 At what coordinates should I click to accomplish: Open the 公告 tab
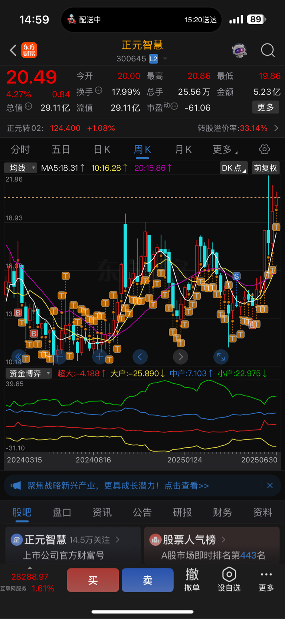142,512
